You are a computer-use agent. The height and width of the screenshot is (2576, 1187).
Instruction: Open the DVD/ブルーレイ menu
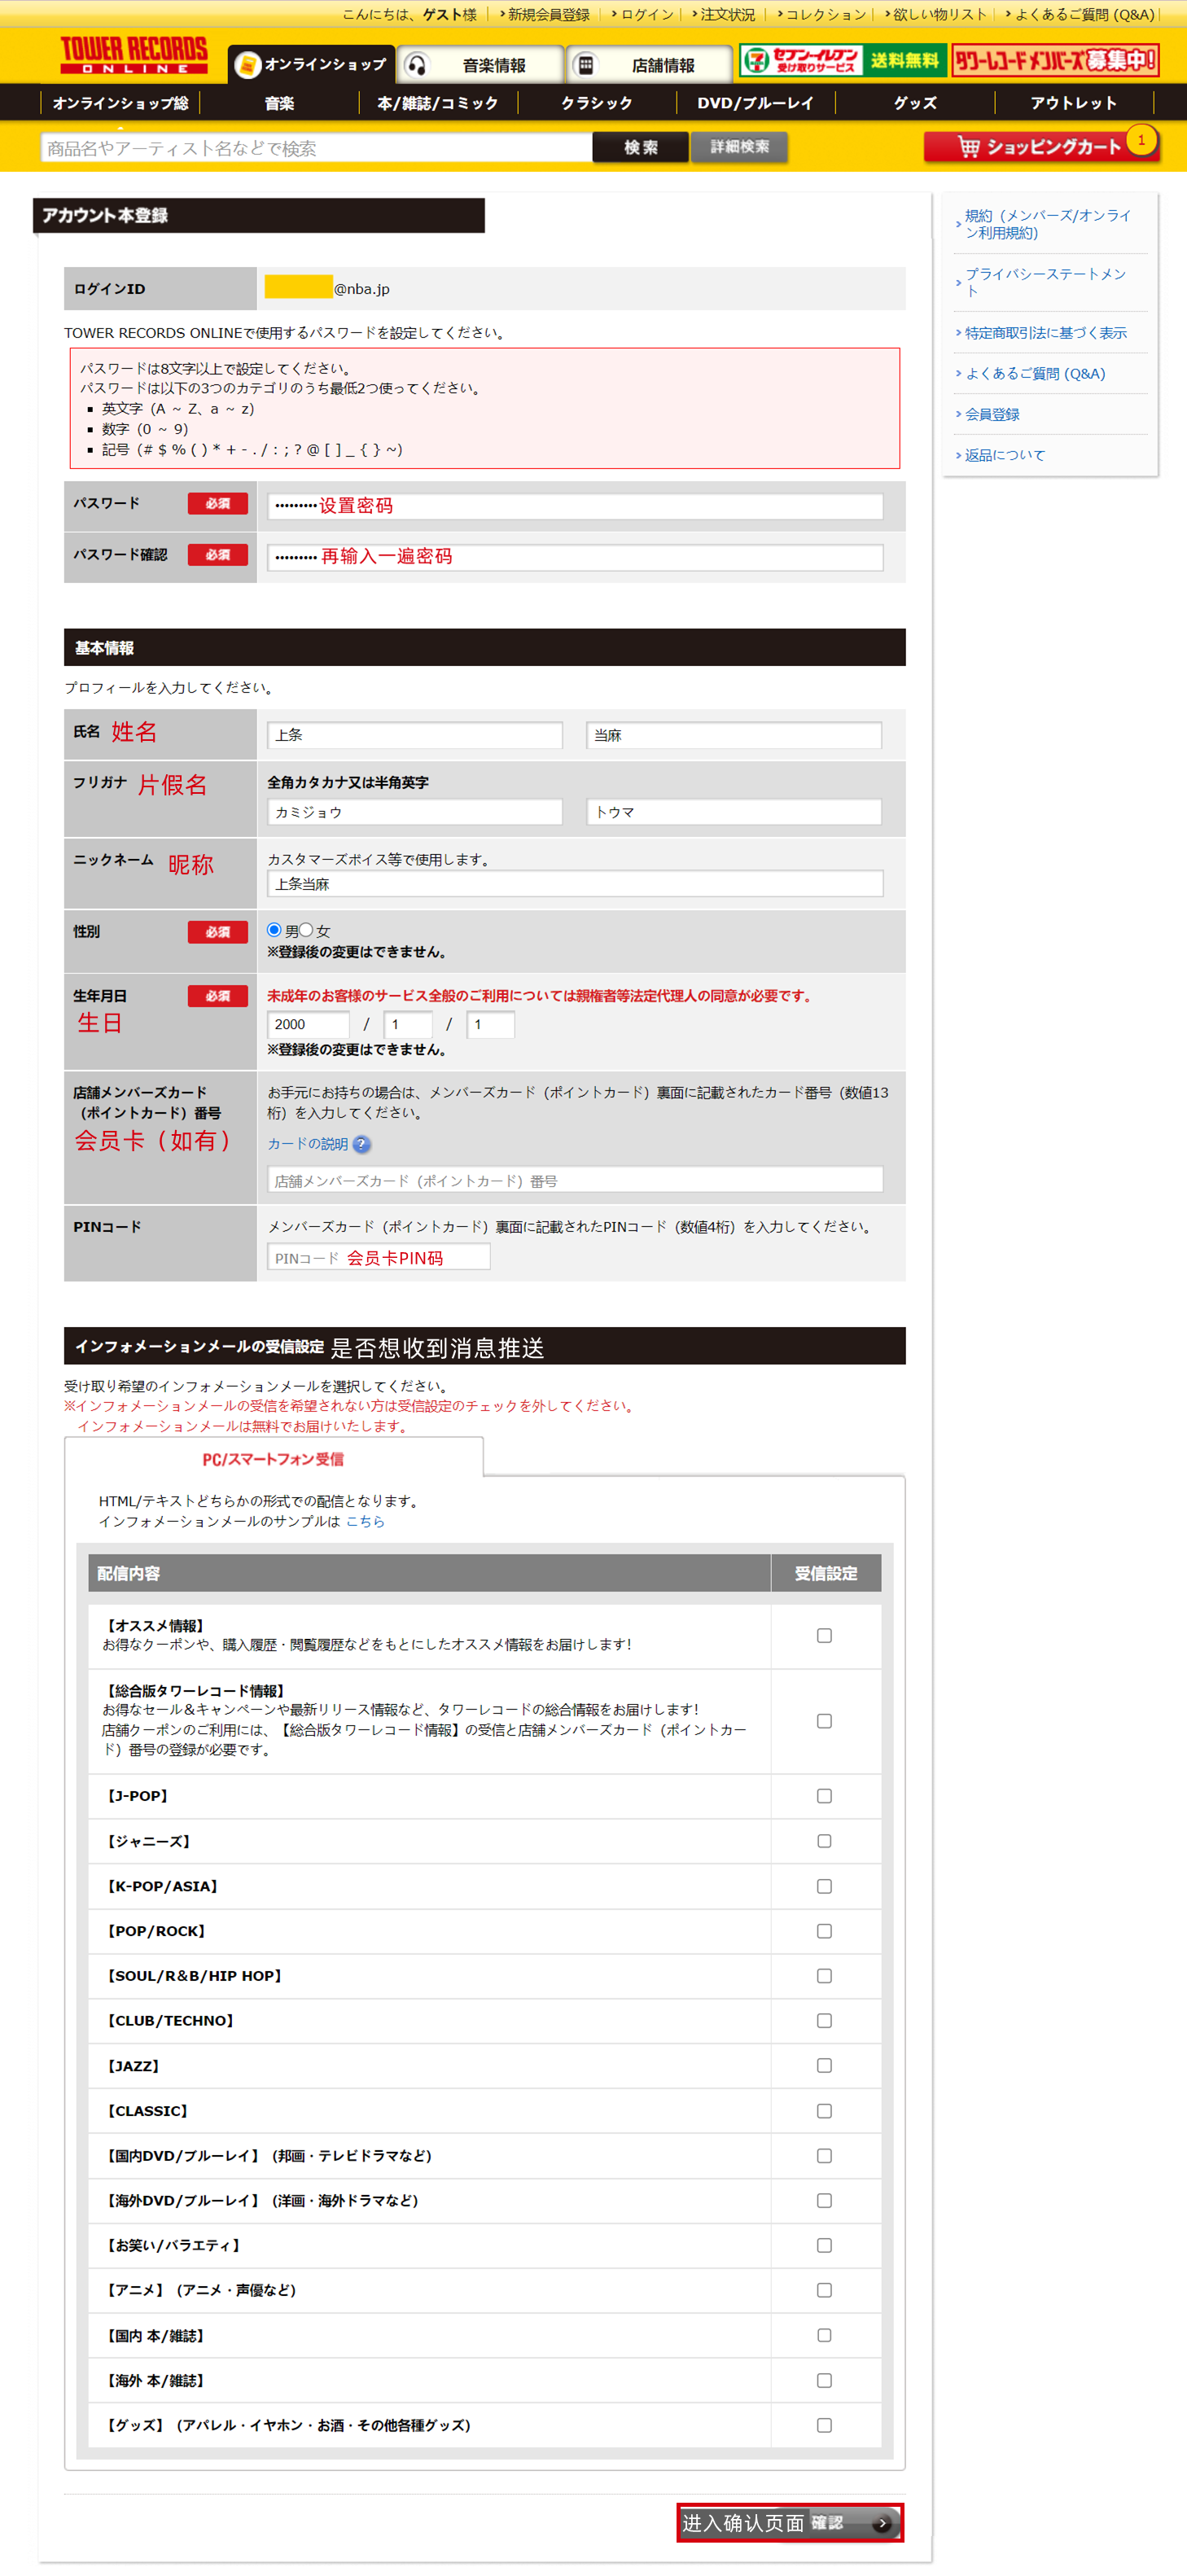[x=756, y=103]
